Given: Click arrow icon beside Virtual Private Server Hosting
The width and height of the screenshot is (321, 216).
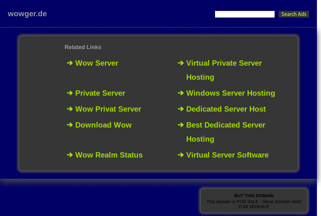Looking at the screenshot, I should point(181,63).
